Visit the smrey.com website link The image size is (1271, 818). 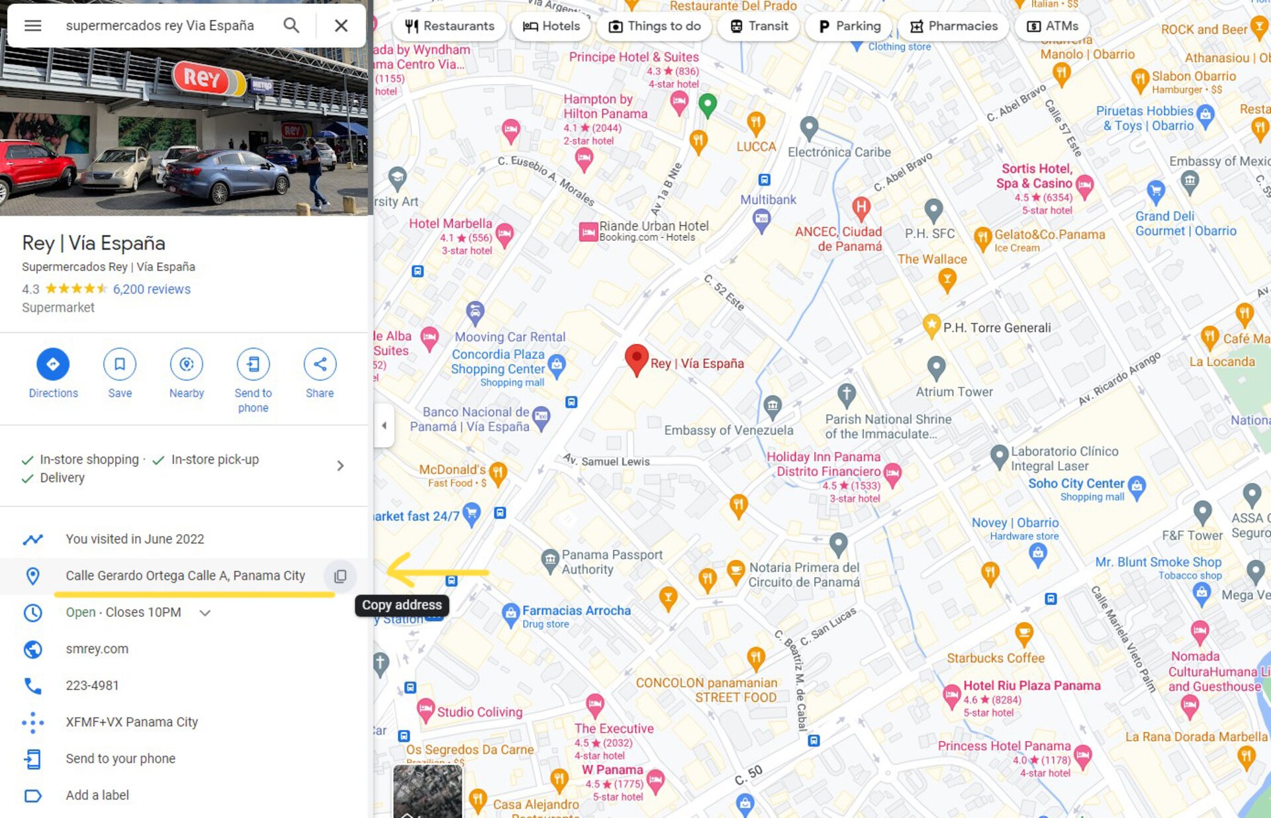tap(97, 649)
